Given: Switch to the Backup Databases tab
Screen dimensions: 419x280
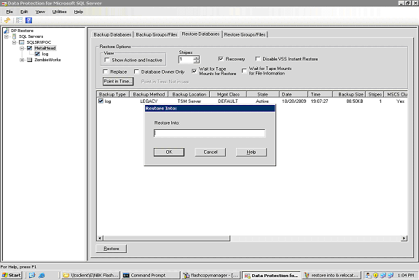Looking at the screenshot, I should tap(112, 34).
